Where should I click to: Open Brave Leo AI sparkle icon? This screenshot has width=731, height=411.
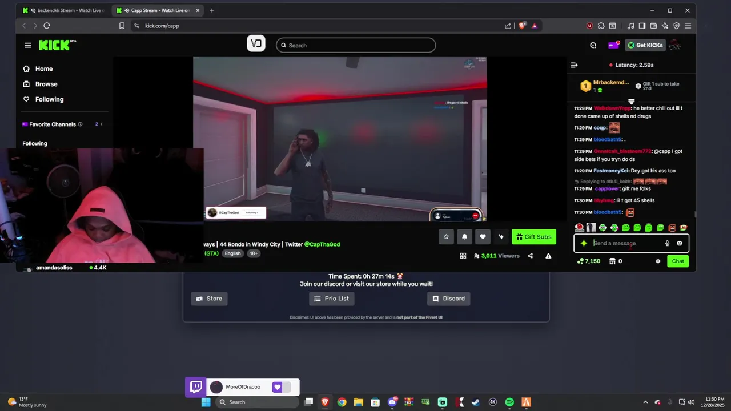[x=665, y=26]
